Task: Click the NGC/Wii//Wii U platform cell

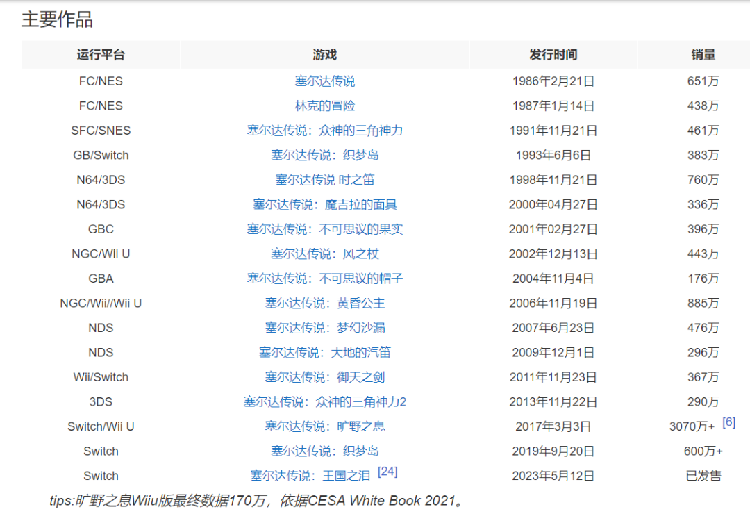Action: click(x=101, y=303)
